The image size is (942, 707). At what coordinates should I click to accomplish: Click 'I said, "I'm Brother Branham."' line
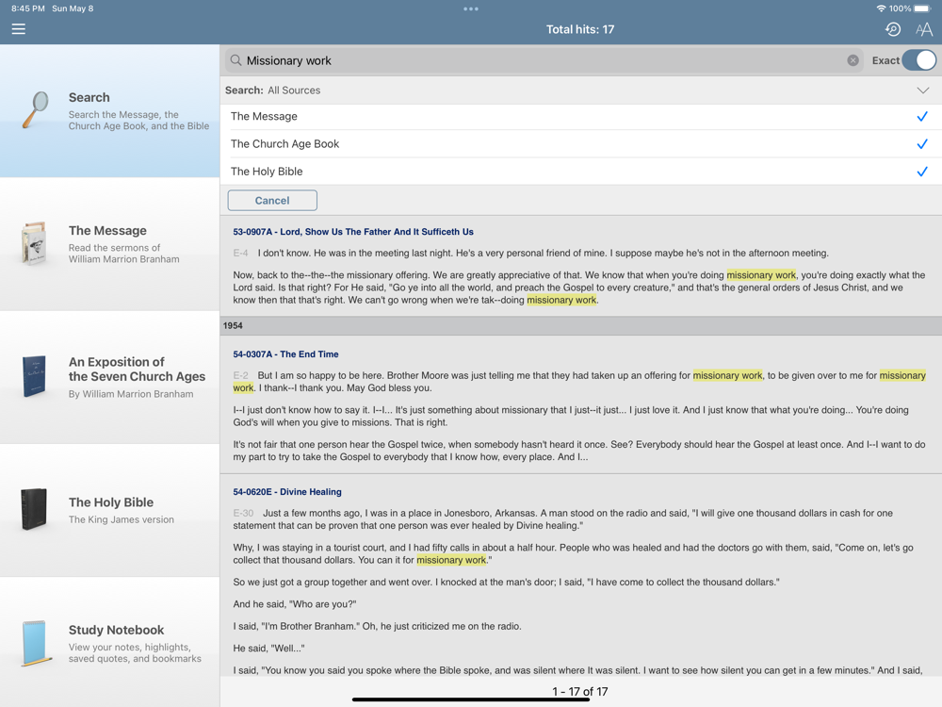point(378,627)
